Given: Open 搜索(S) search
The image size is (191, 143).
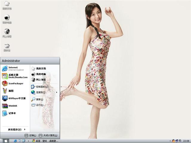Looking at the screenshot, I should coord(37,99).
